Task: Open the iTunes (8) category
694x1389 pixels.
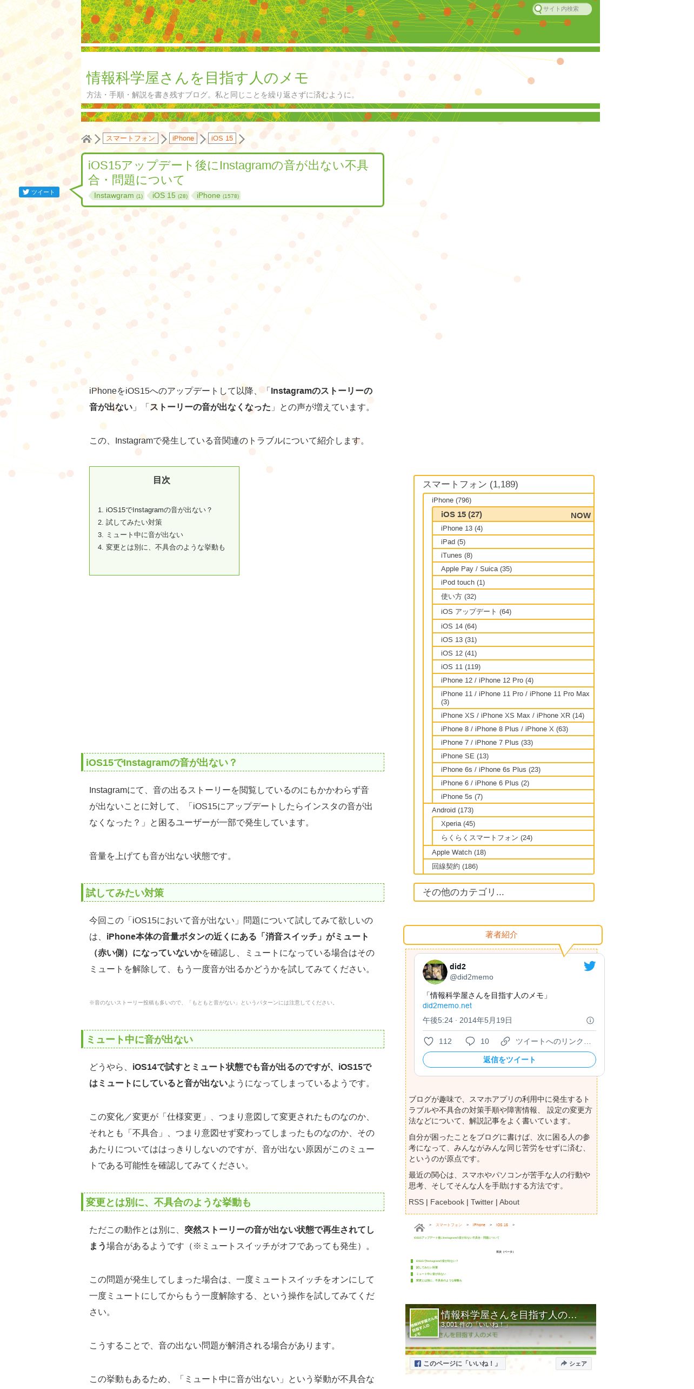Action: pos(513,555)
